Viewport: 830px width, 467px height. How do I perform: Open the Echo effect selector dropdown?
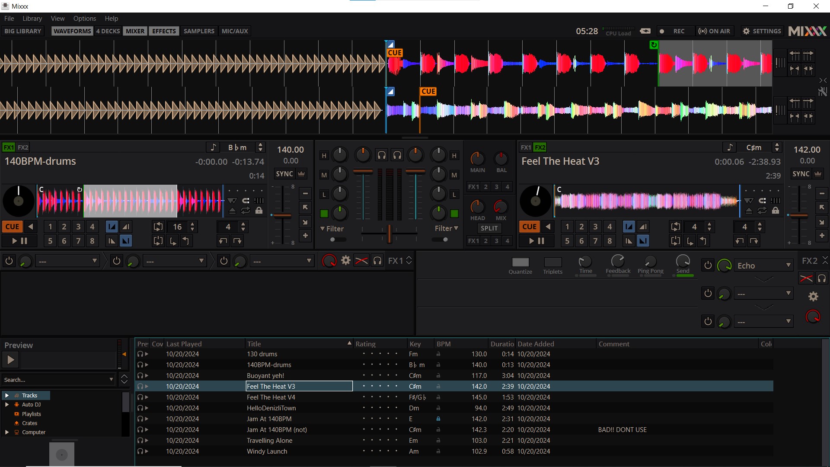[x=763, y=265]
